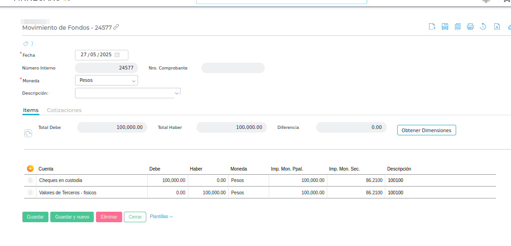
Task: Expand the Descripción field dropdown
Action: 177,93
